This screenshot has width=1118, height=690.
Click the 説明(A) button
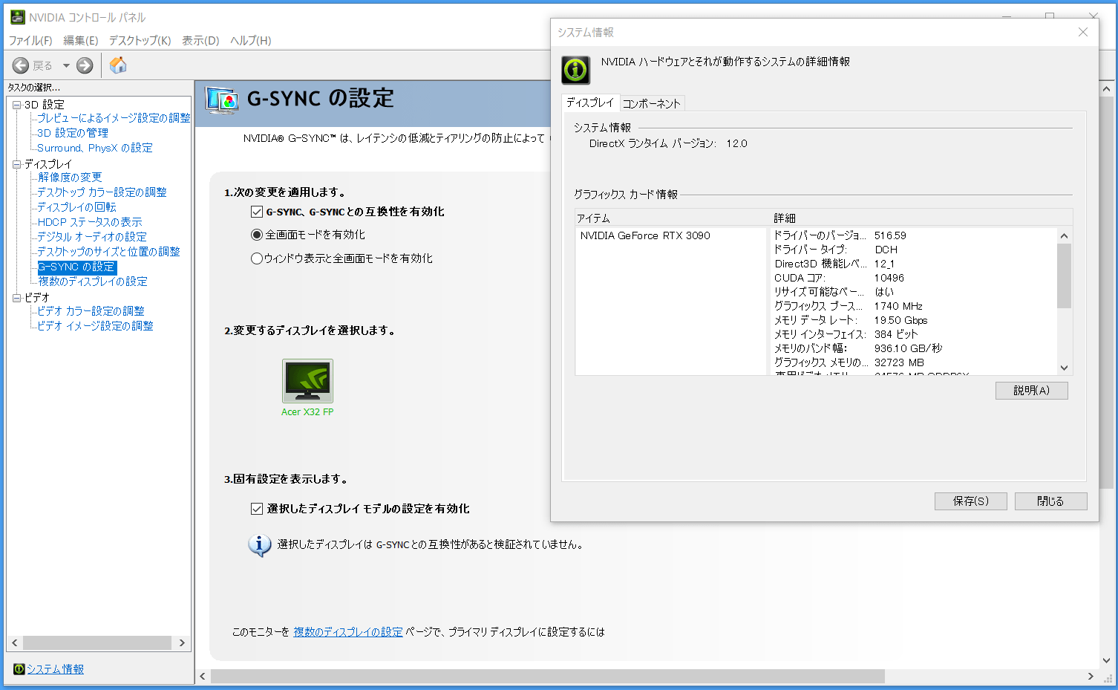pyautogui.click(x=1031, y=391)
